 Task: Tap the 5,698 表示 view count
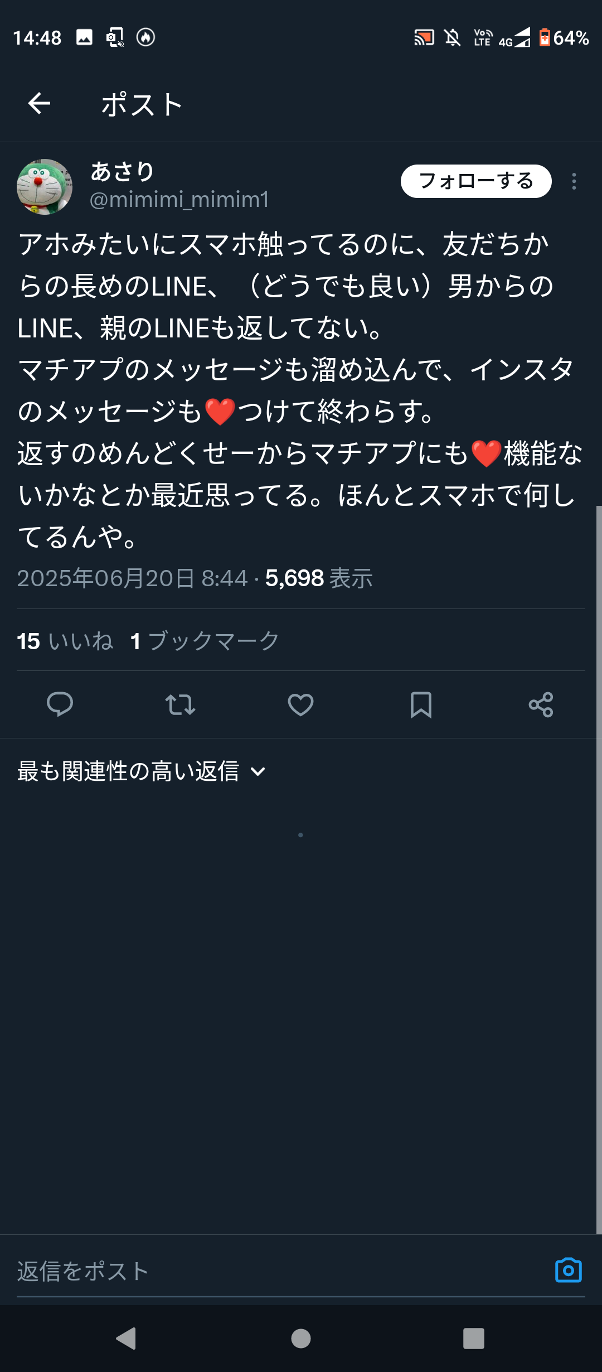(x=319, y=578)
